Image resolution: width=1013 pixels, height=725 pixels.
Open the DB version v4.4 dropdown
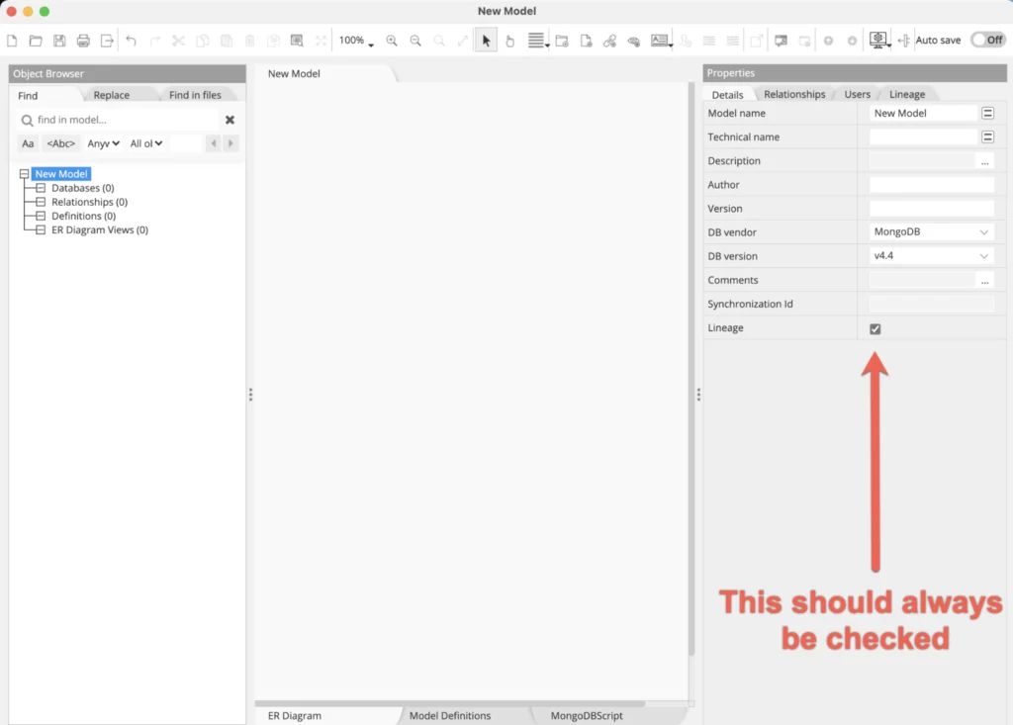pyautogui.click(x=931, y=256)
